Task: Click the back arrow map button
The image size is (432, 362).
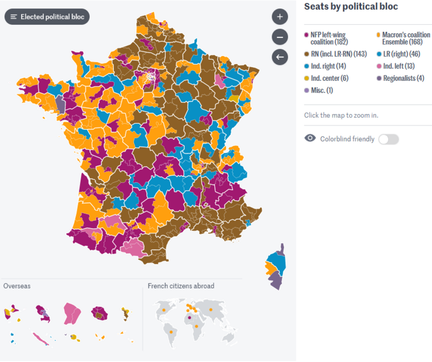Action: pyautogui.click(x=280, y=57)
